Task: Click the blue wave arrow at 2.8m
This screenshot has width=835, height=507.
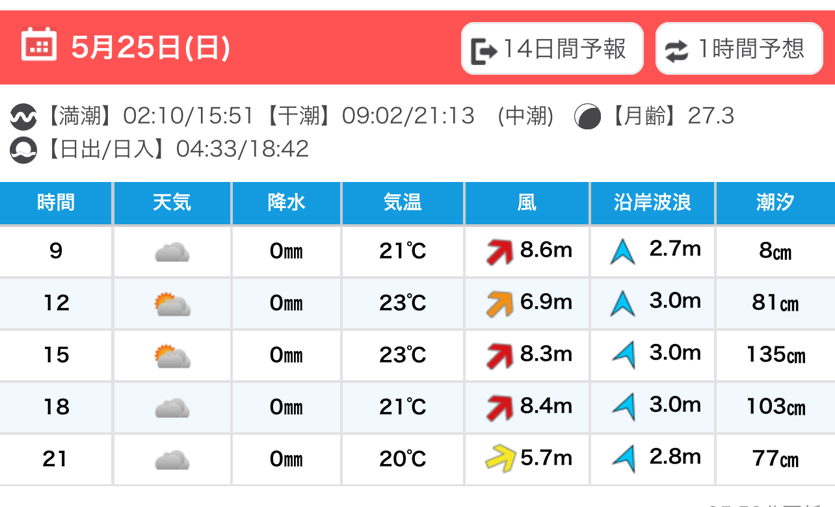Action: 624,459
